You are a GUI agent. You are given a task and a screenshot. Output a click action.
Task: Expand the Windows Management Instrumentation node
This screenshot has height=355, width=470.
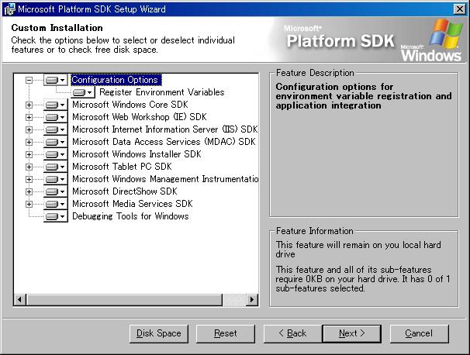[29, 180]
